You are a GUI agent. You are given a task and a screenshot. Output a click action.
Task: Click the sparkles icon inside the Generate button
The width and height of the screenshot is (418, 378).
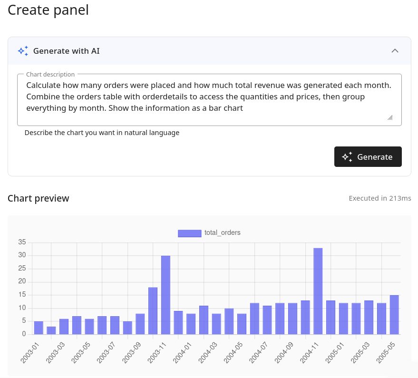tap(347, 156)
